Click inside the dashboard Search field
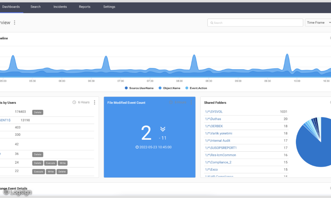 (255, 23)
